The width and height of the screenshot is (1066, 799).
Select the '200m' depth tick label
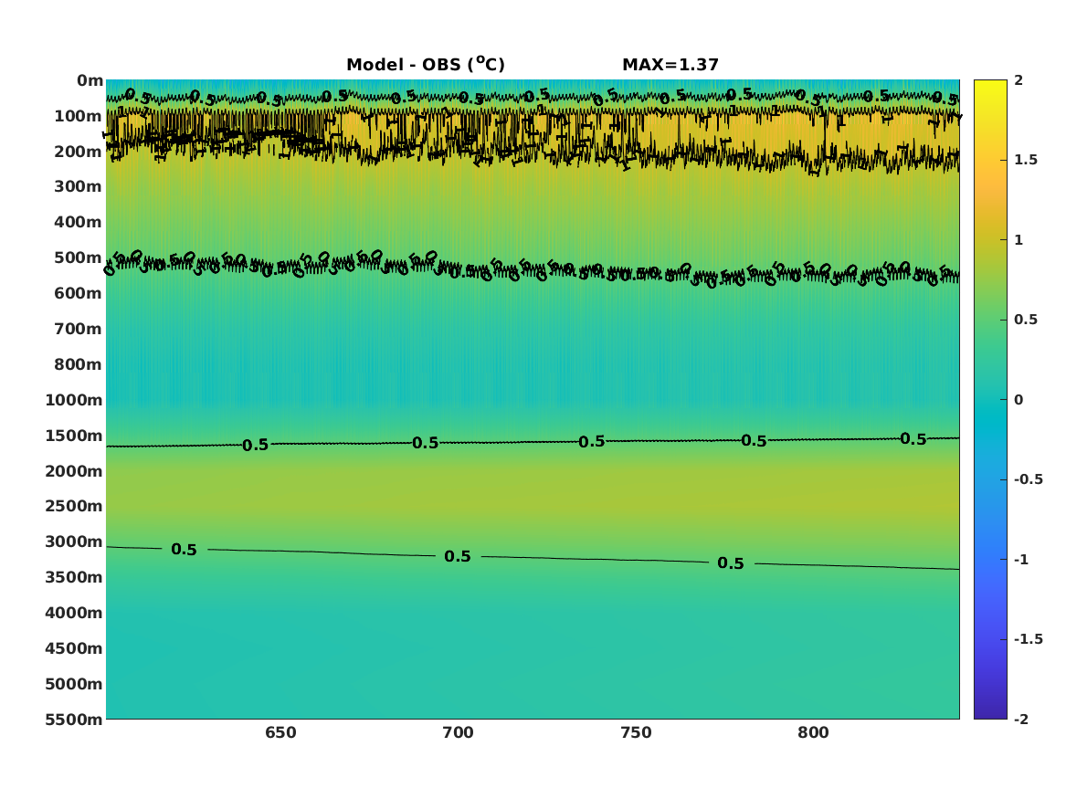coord(78,152)
